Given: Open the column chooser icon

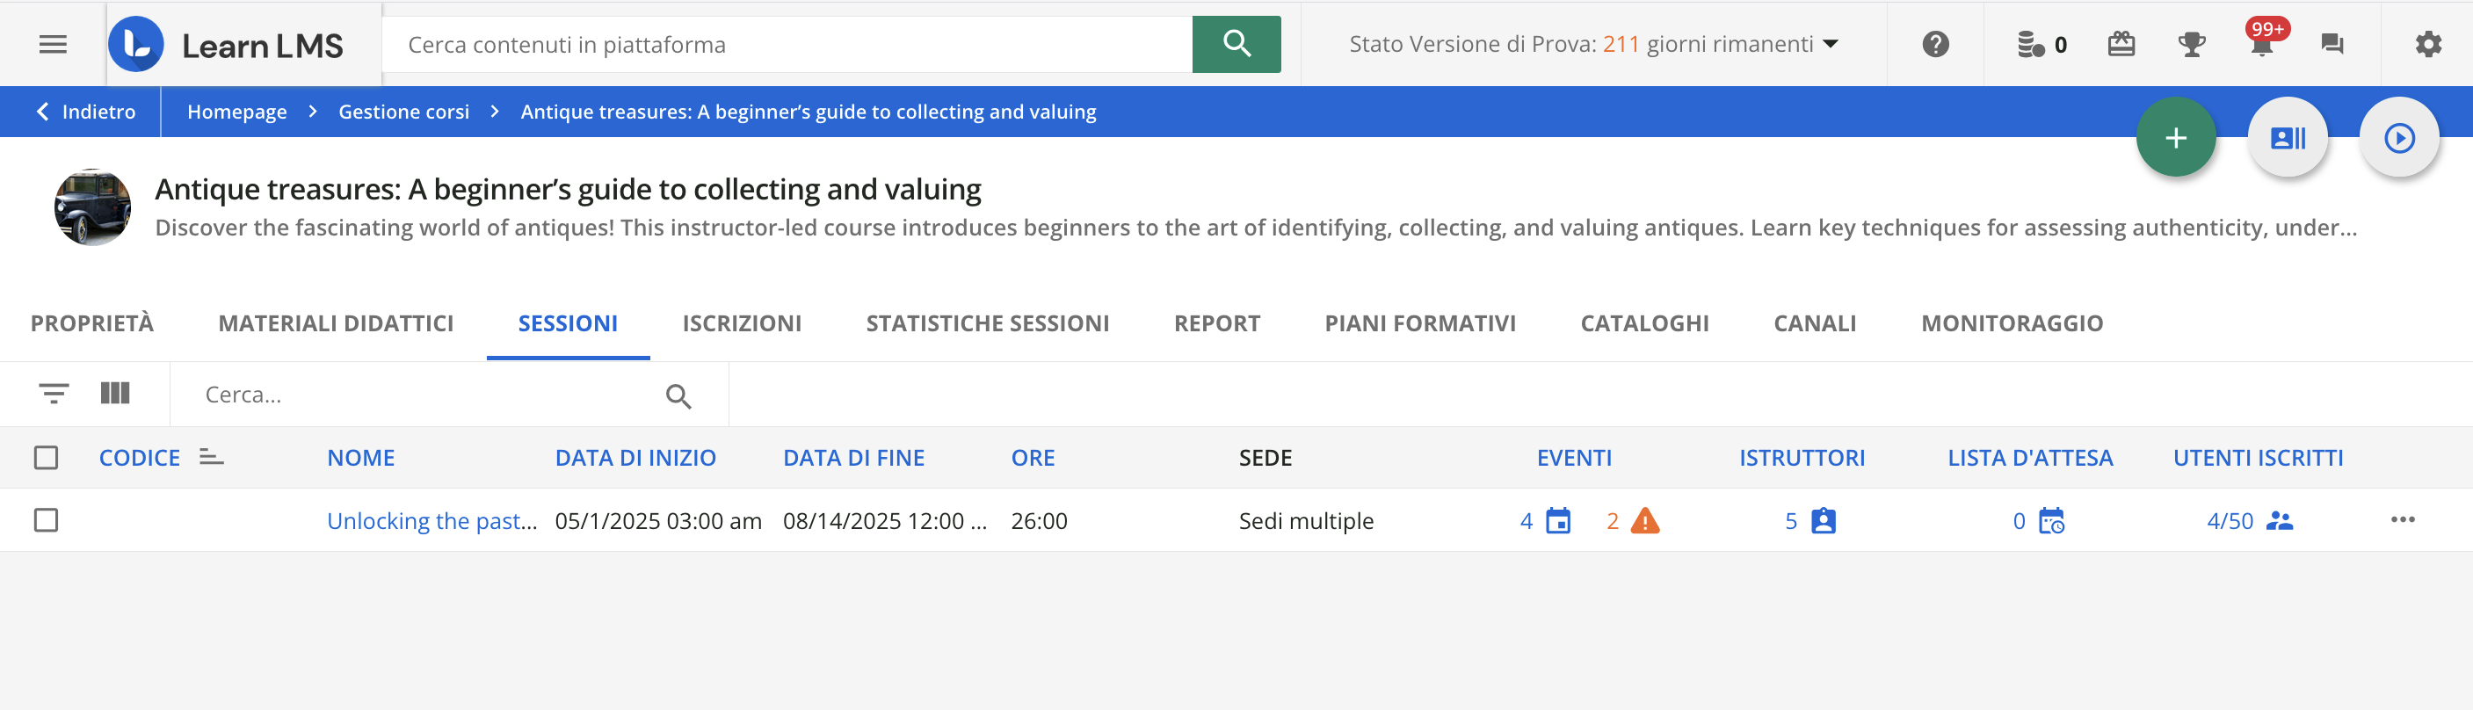Looking at the screenshot, I should point(115,394).
